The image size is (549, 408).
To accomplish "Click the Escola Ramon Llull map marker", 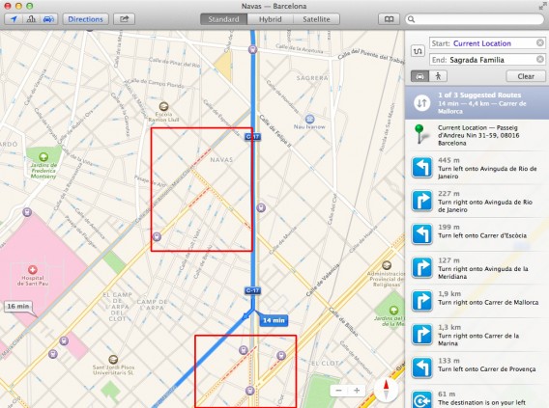I will click(x=163, y=106).
